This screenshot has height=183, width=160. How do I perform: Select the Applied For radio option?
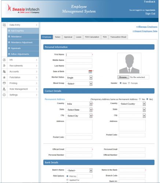[67, 180]
